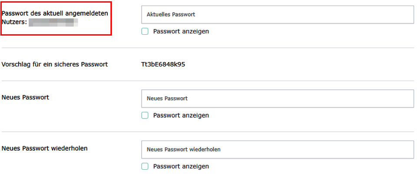Check the box below the repeat password field
This screenshot has width=417, height=174.
tap(145, 166)
